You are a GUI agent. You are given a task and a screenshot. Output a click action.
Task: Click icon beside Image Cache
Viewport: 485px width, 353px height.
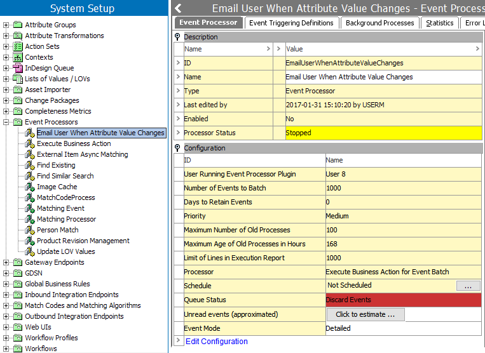(30, 187)
